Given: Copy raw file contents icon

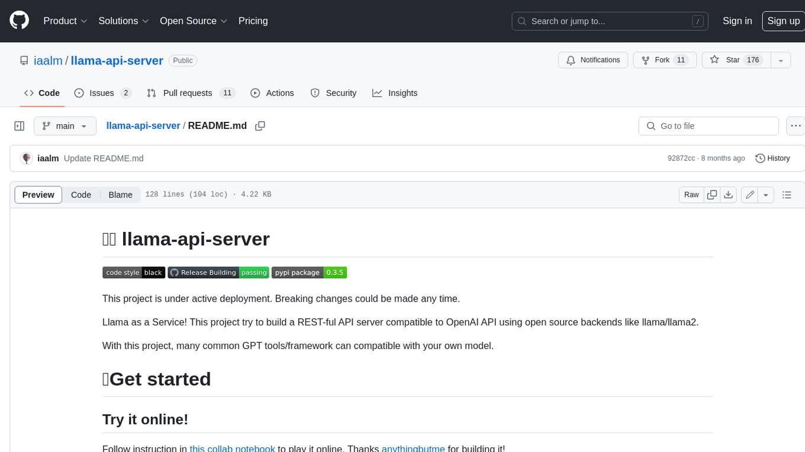Looking at the screenshot, I should (712, 195).
